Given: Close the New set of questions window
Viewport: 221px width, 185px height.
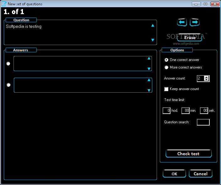Looking at the screenshot, I should coord(215,4).
